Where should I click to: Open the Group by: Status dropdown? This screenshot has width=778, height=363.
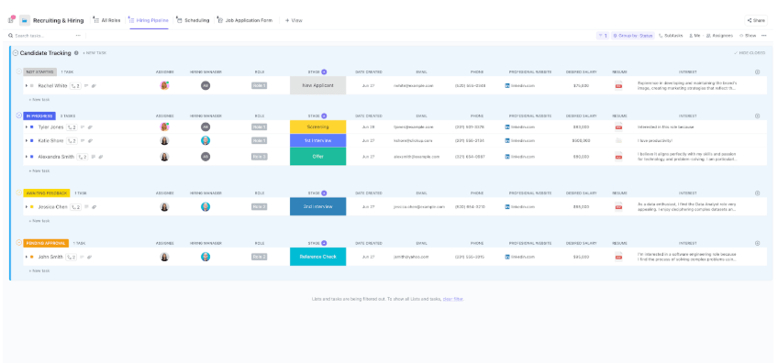pyautogui.click(x=632, y=36)
